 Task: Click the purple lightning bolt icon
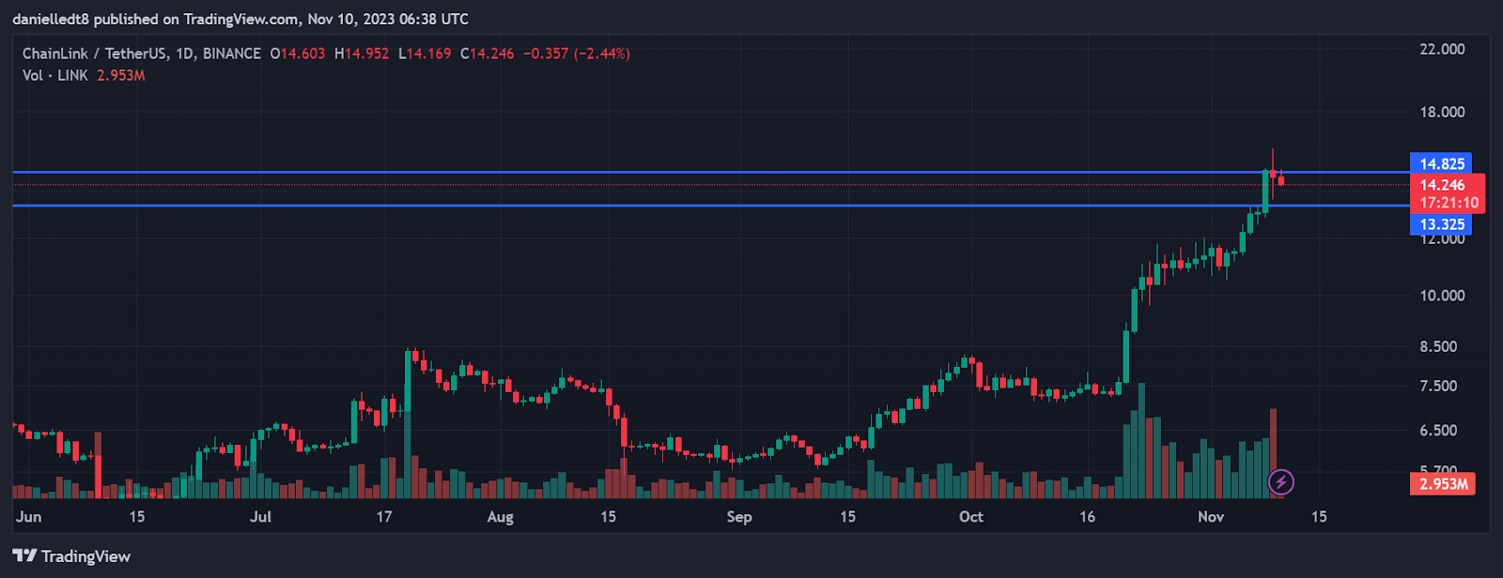[1280, 482]
